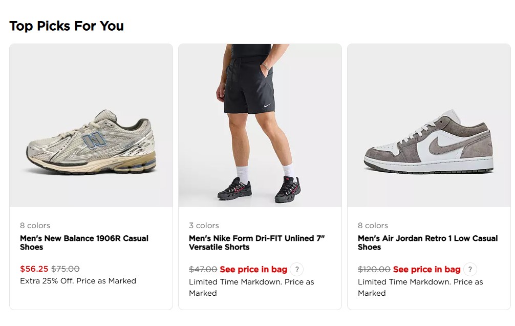Open the New Balance 1906R shoe image

91,126
